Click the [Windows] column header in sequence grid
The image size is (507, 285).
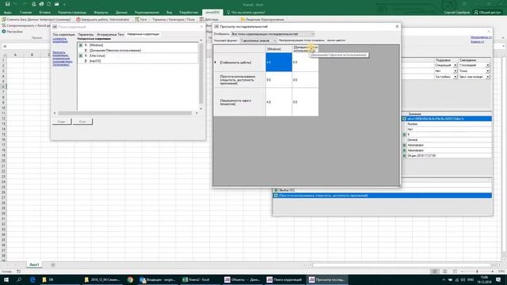pyautogui.click(x=279, y=49)
